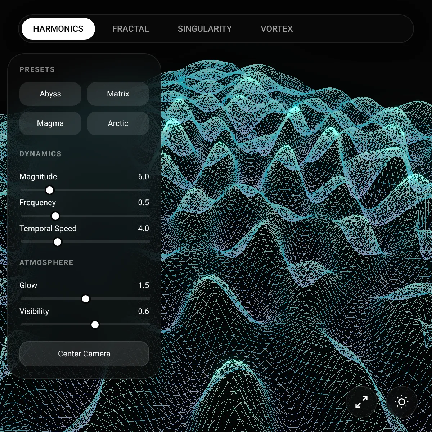The image size is (432, 432).
Task: Click the Glow slider handle
Action: point(86,299)
